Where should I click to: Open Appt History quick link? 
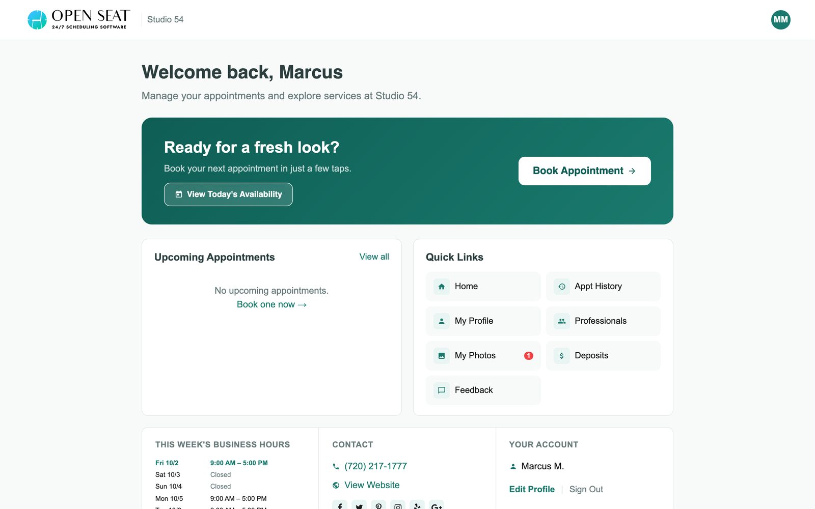[x=603, y=287]
